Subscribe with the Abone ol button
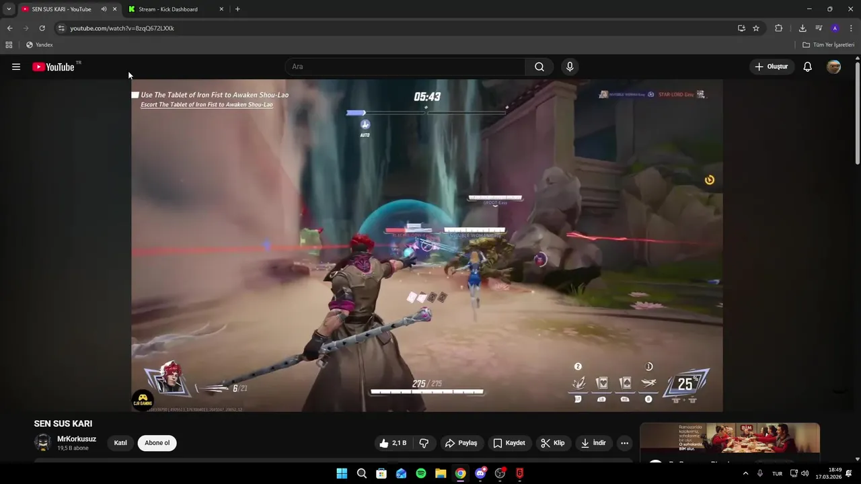Image resolution: width=861 pixels, height=484 pixels. tap(157, 443)
